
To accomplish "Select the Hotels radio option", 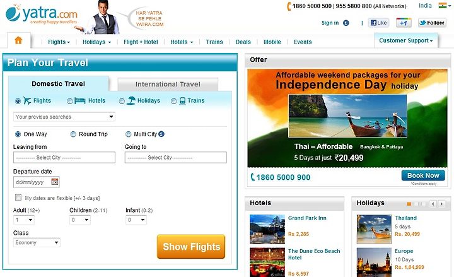I will 70,101.
